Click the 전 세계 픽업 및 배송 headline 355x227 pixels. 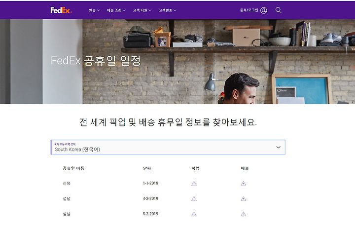pyautogui.click(x=168, y=122)
